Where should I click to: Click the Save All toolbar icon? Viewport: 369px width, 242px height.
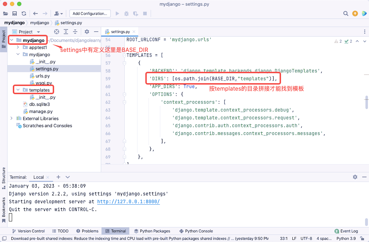point(15,14)
